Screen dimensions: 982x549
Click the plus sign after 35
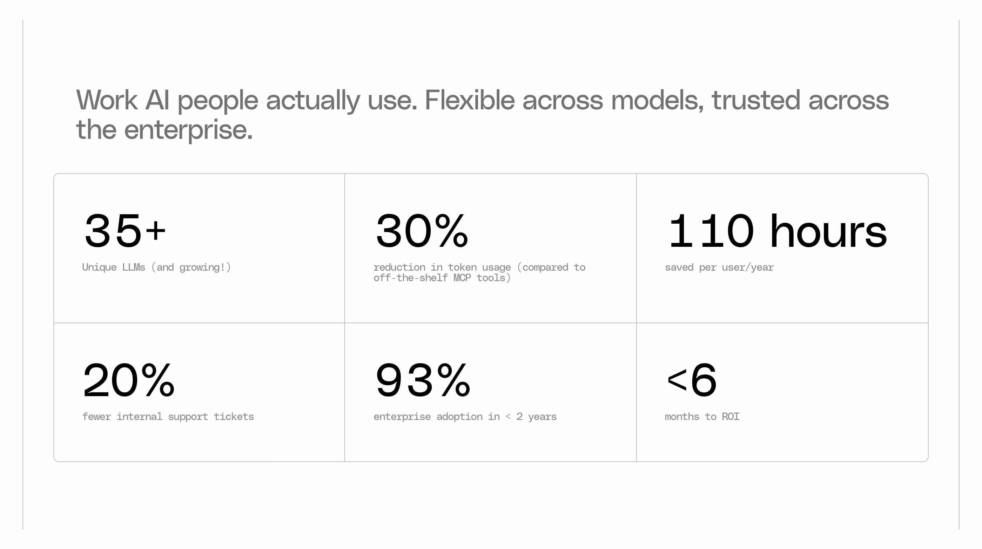pyautogui.click(x=155, y=230)
